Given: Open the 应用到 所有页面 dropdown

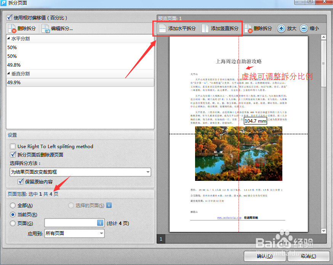Looking at the screenshot, I should click(x=74, y=233).
